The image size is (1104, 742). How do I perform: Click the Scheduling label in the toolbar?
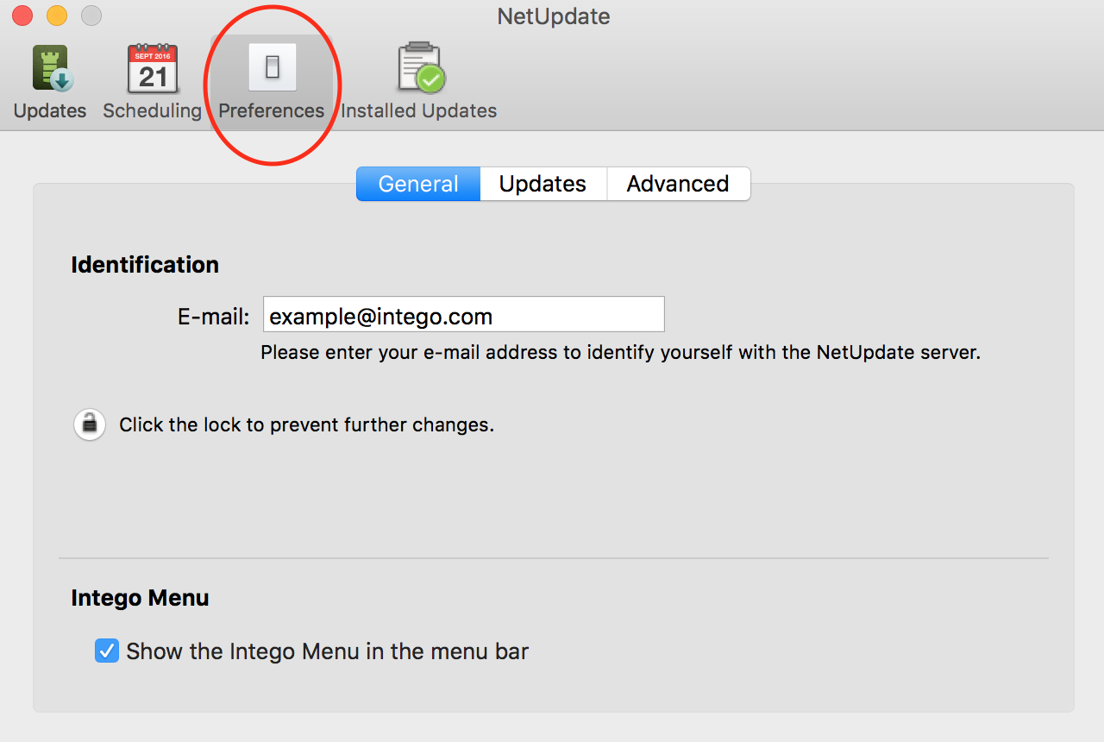point(152,110)
